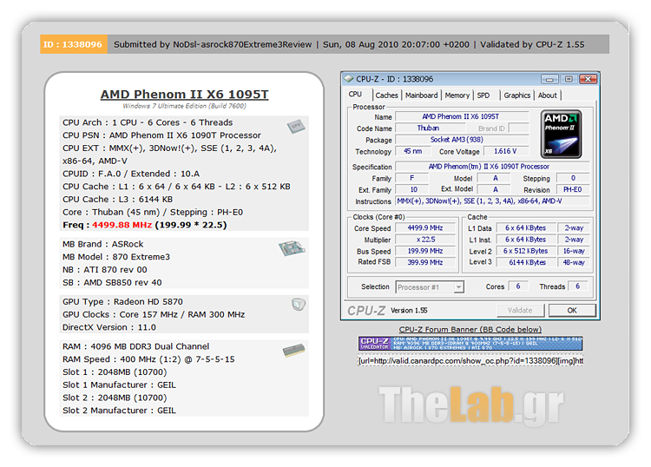The height and width of the screenshot is (467, 651).
Task: Click the grayed Validate button
Action: (520, 311)
